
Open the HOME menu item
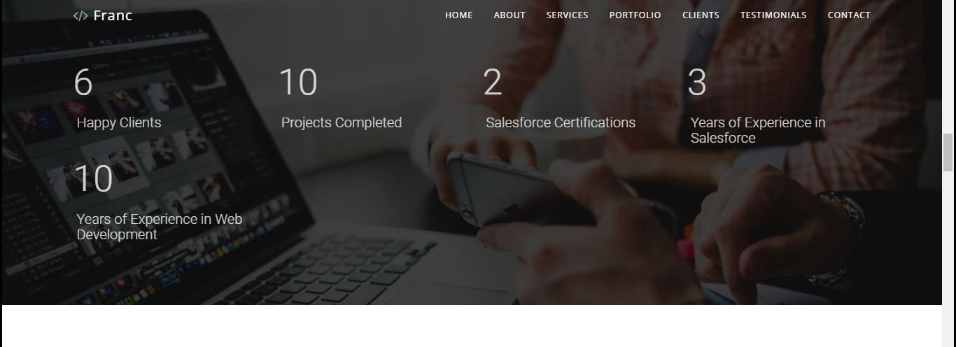click(x=459, y=15)
